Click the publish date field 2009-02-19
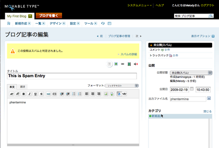Viewport: 219px width, 148px height. [x=179, y=90]
